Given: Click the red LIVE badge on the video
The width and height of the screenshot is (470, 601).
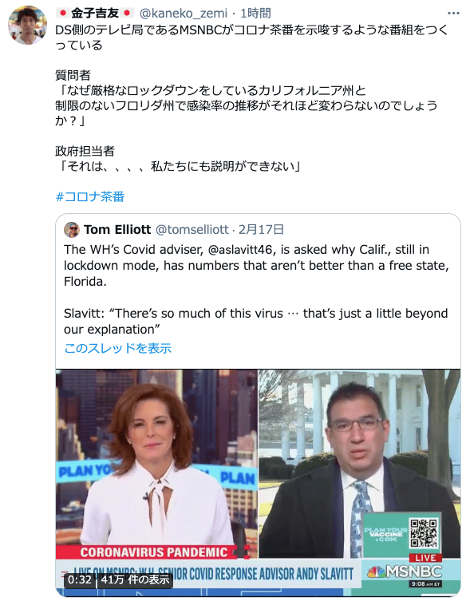Looking at the screenshot, I should tap(425, 558).
